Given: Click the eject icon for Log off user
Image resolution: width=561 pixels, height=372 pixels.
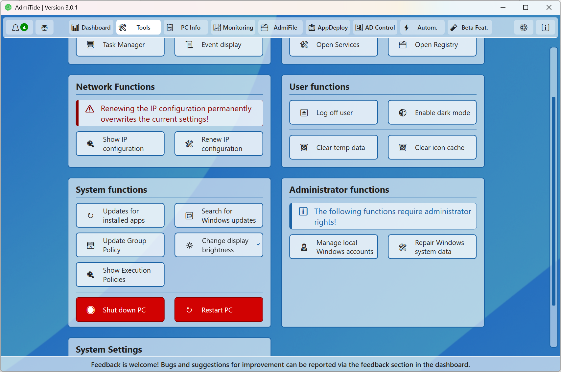Looking at the screenshot, I should click(x=304, y=113).
